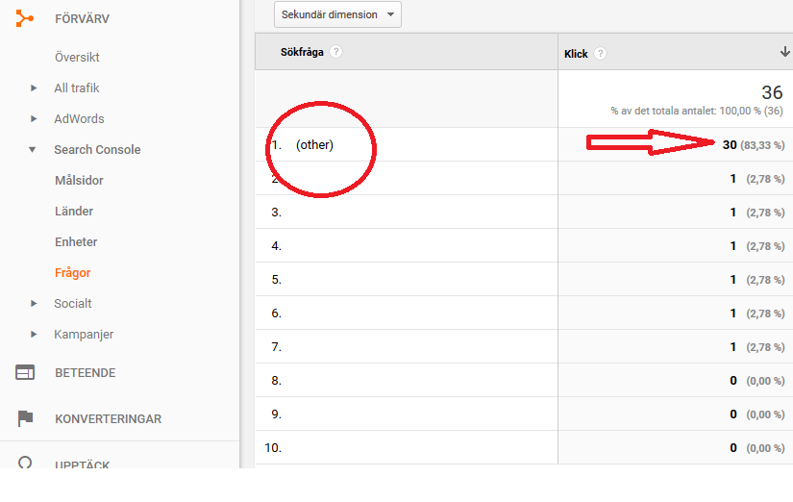
Task: Click the Förvärv acquisition icon
Action: coord(25,18)
